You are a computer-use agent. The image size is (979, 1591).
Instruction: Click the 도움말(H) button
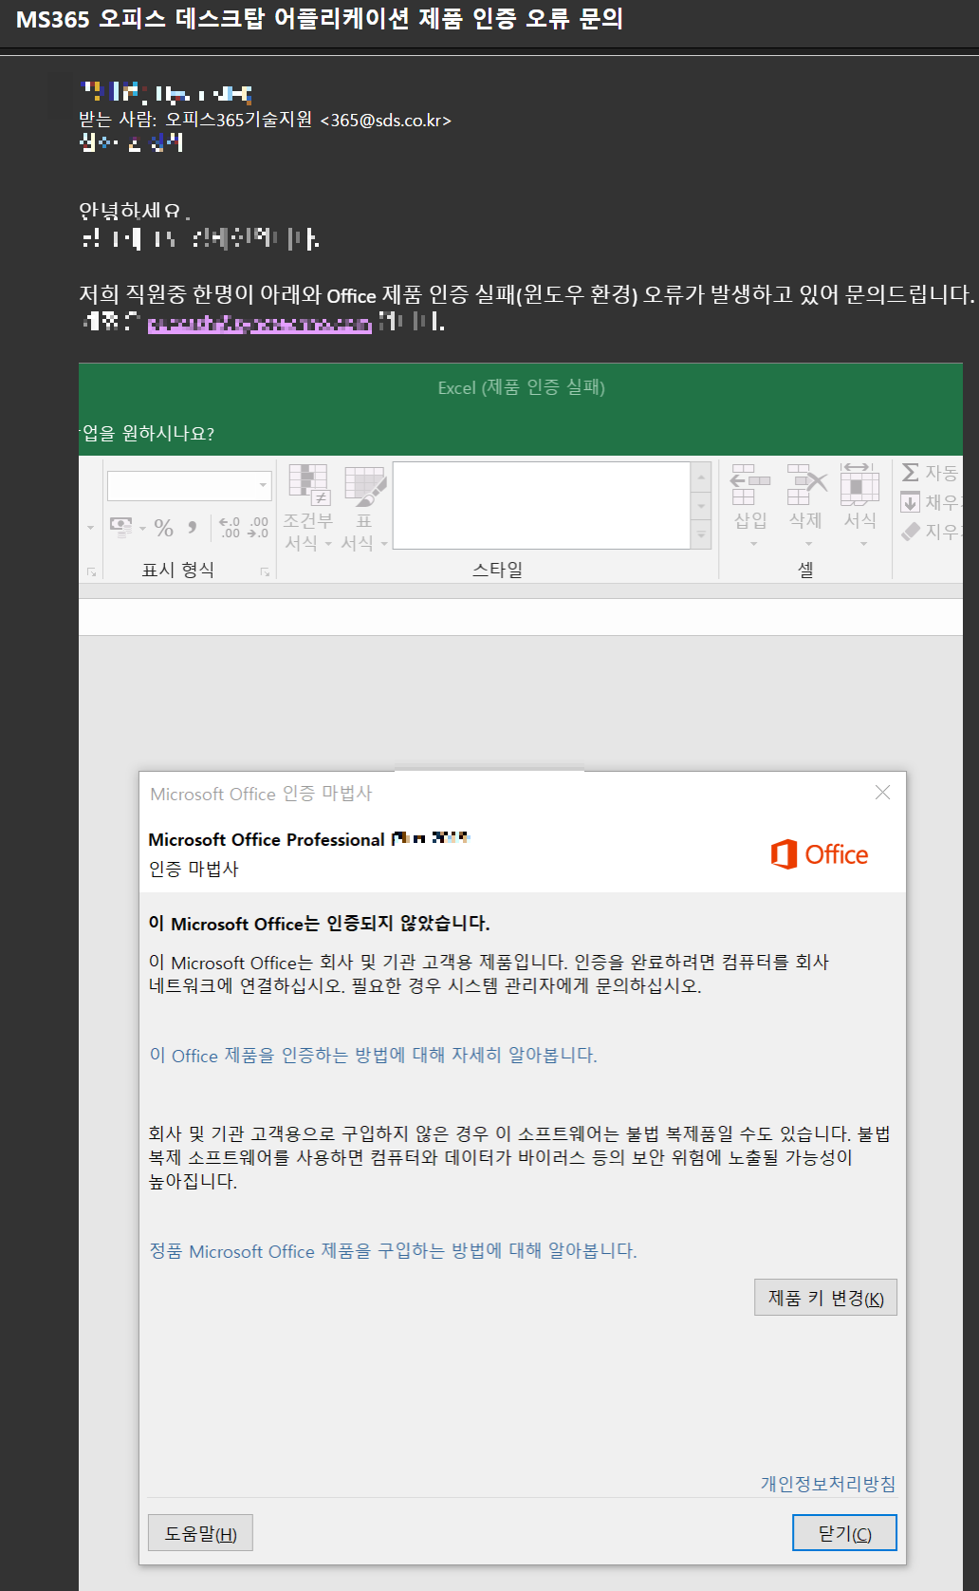click(200, 1532)
